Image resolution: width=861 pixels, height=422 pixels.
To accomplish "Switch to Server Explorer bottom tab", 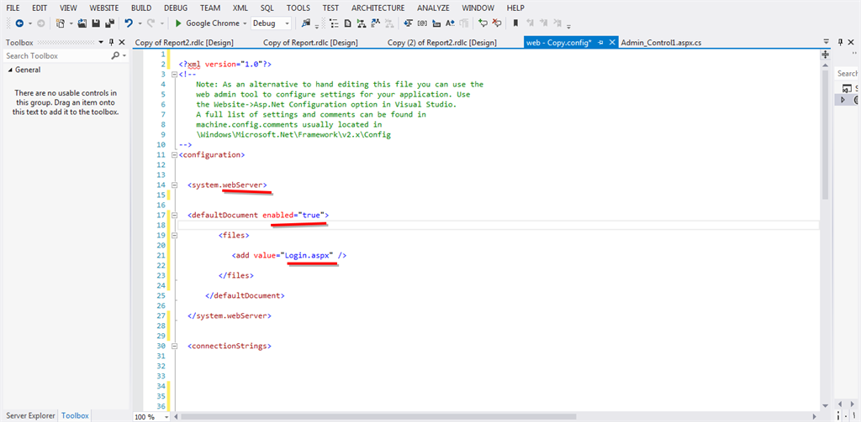I will tap(29, 415).
